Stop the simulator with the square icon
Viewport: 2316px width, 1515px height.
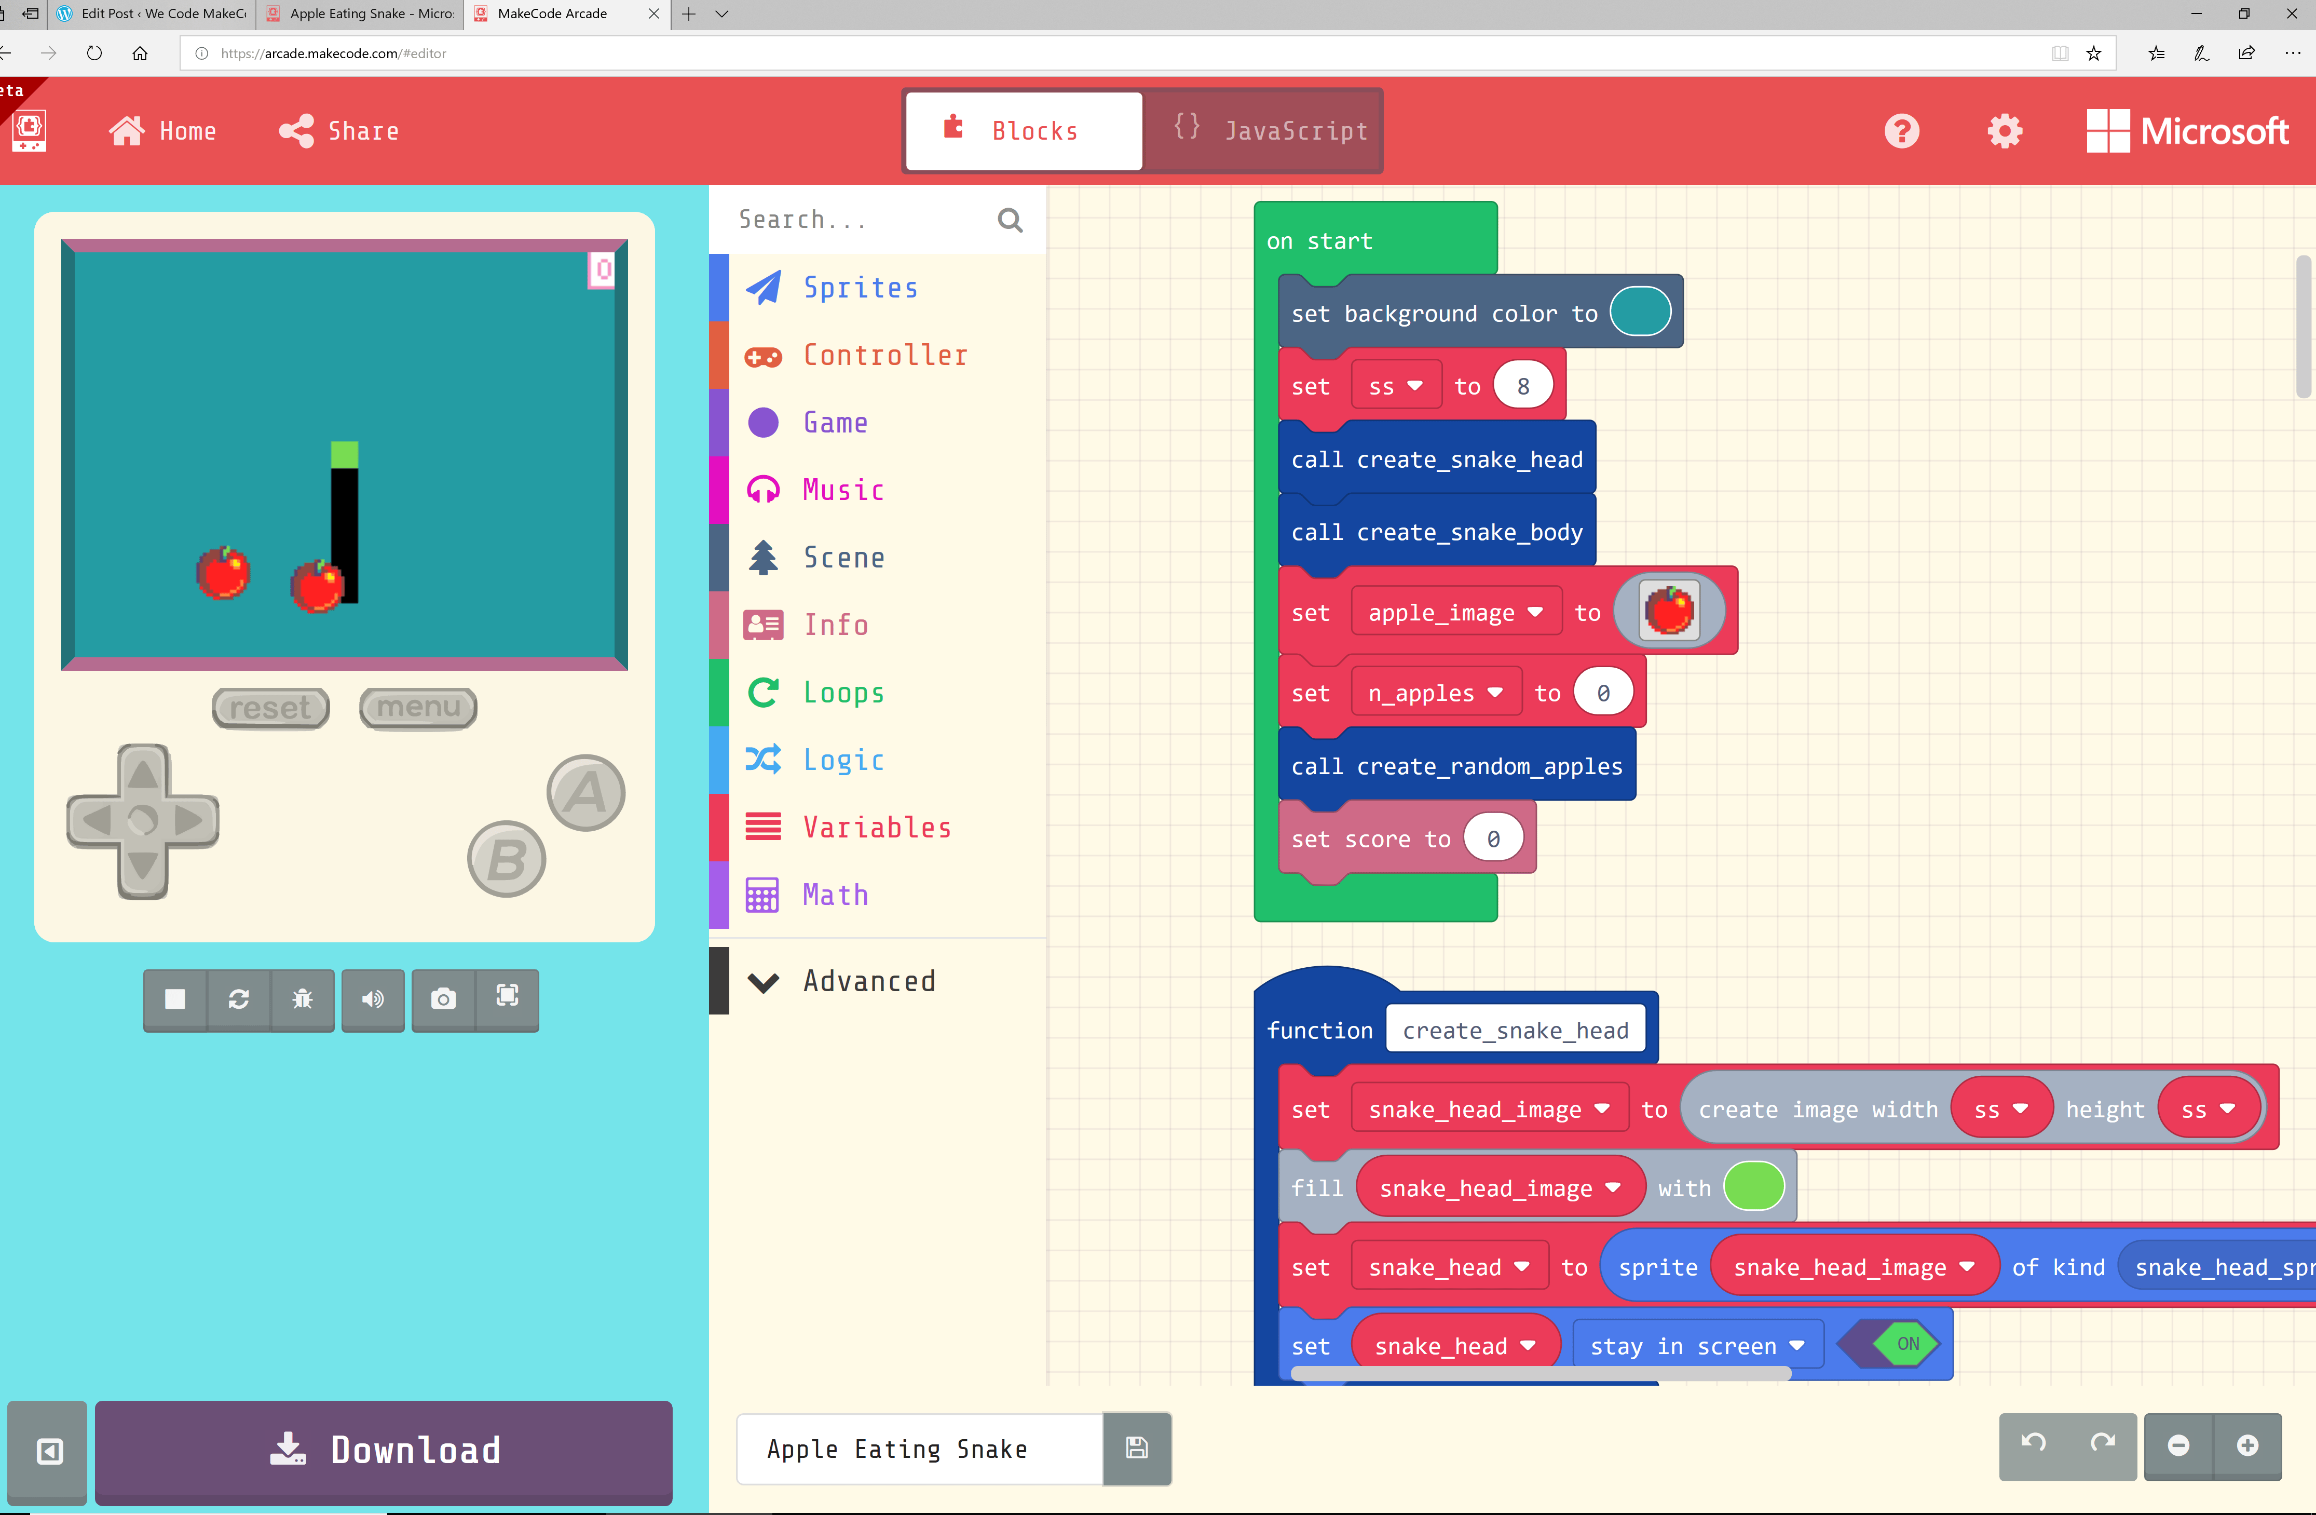[x=175, y=999]
